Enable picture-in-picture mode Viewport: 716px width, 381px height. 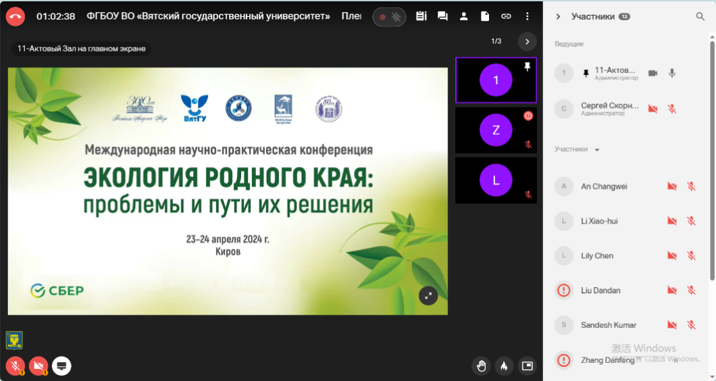[527, 366]
